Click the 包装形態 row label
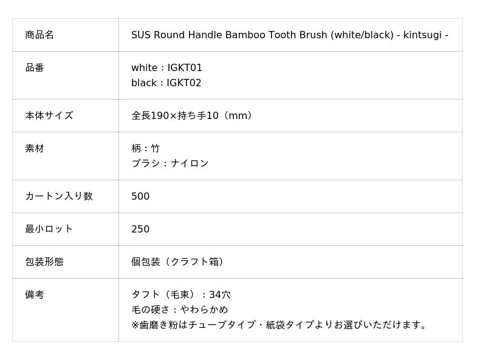Viewport: 486px width, 360px height. [44, 262]
